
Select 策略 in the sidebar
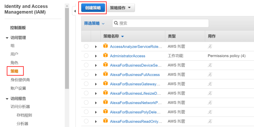(x=15, y=71)
